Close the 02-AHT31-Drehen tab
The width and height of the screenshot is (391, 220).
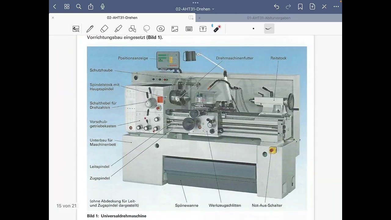[x=53, y=18]
